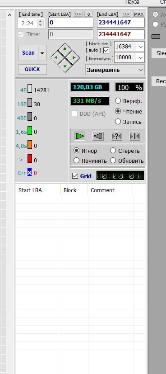The image size is (166, 374).
Task: Click the reverse scan arrow button
Action: pyautogui.click(x=98, y=136)
